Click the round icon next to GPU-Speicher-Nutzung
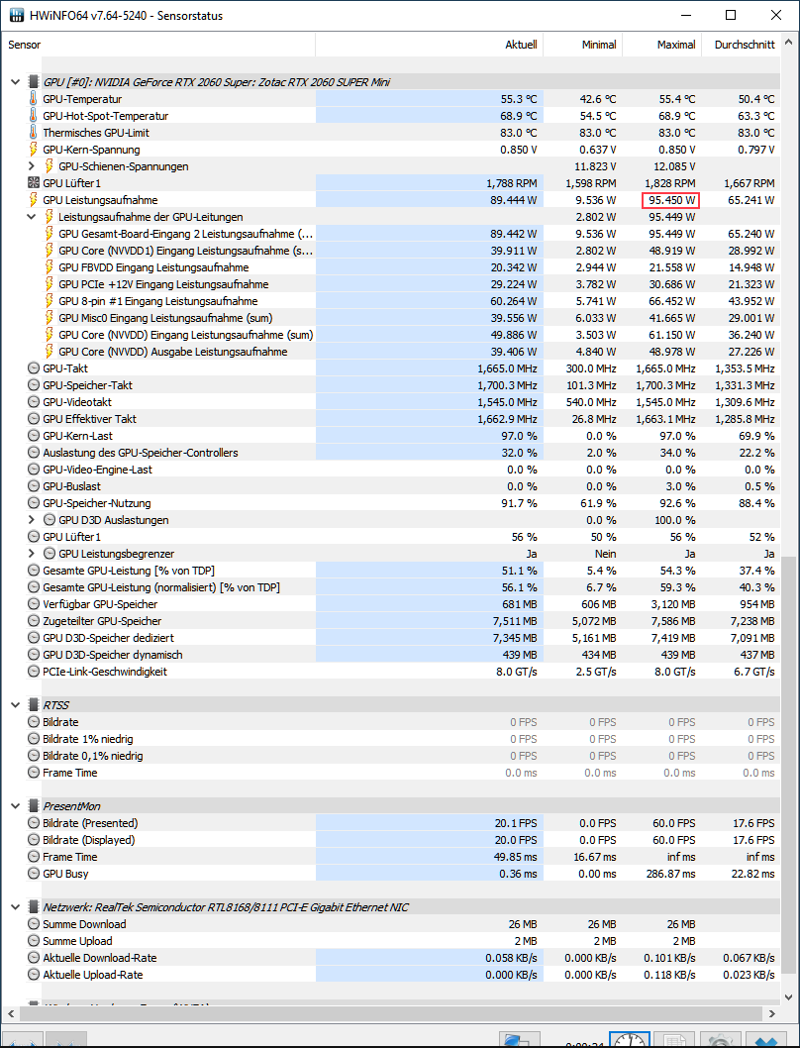Viewport: 800px width, 1048px height. pos(34,503)
